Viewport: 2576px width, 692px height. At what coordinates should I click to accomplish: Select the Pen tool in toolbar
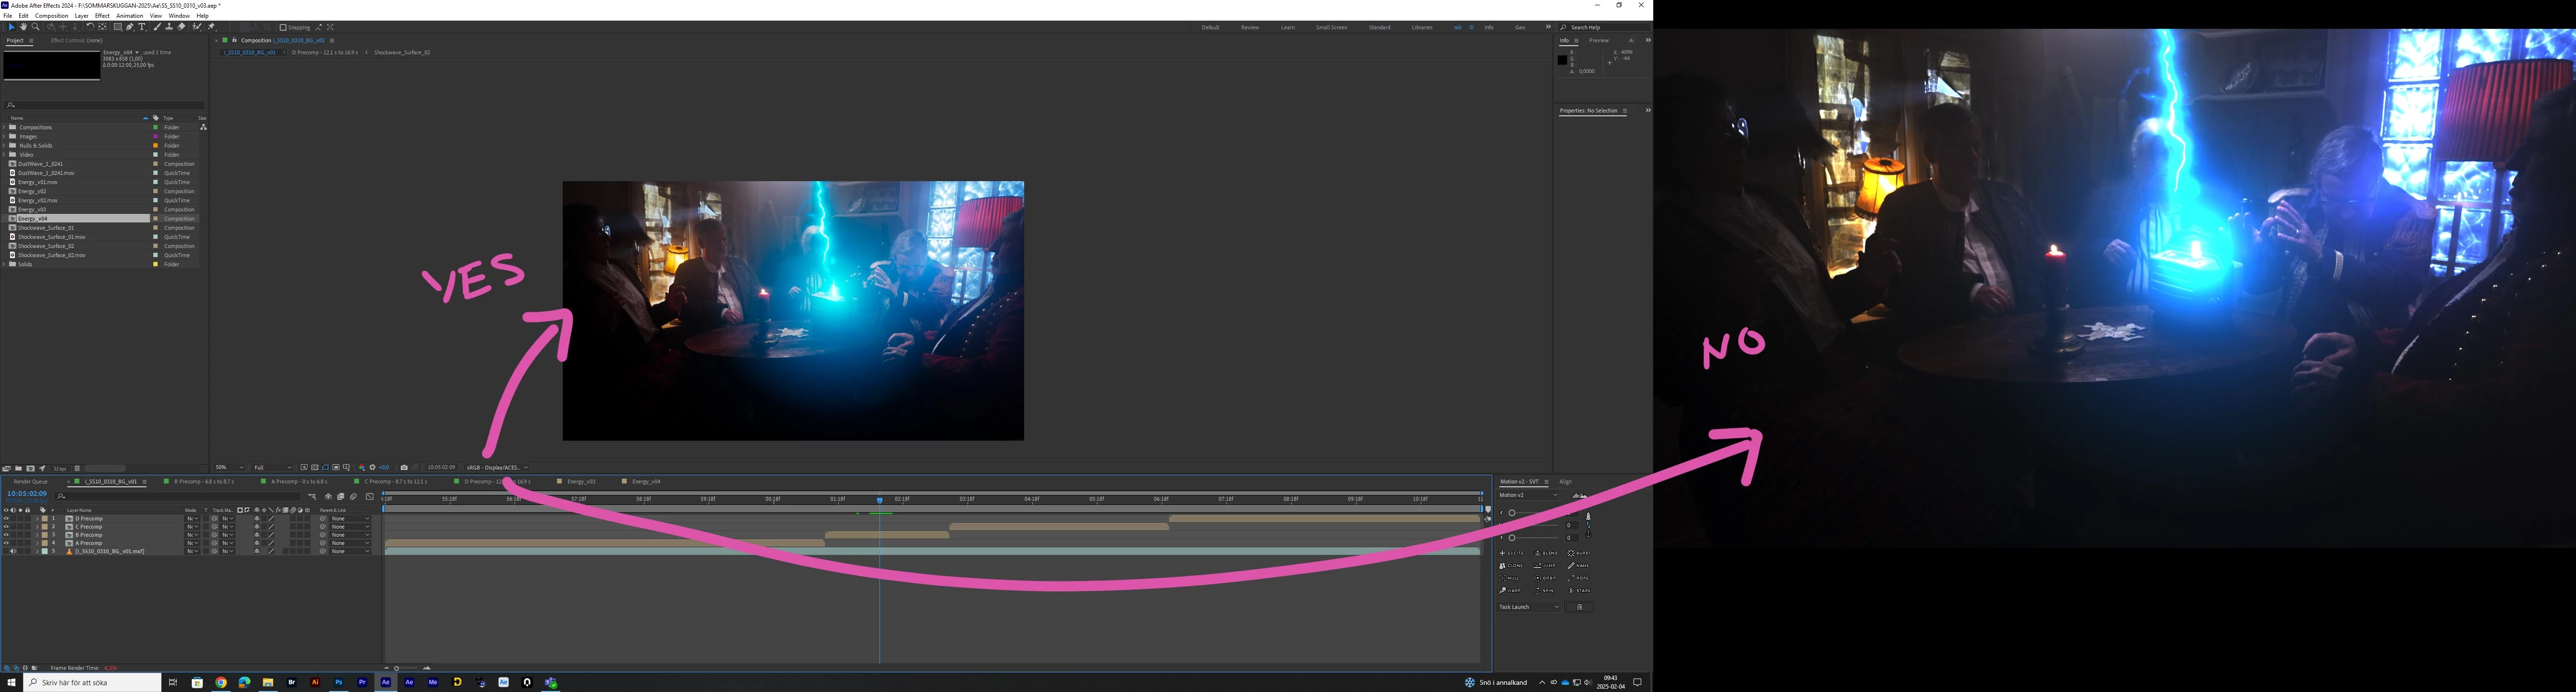(129, 27)
